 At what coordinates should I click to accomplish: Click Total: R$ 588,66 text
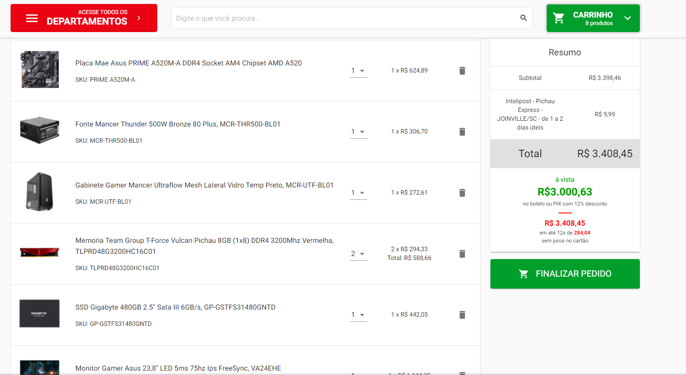[x=409, y=258]
